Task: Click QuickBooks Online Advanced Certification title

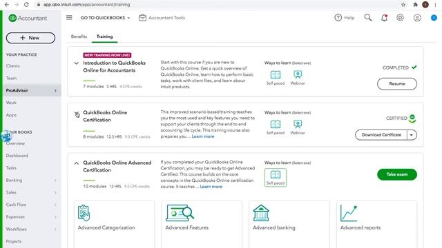Action: (117, 167)
